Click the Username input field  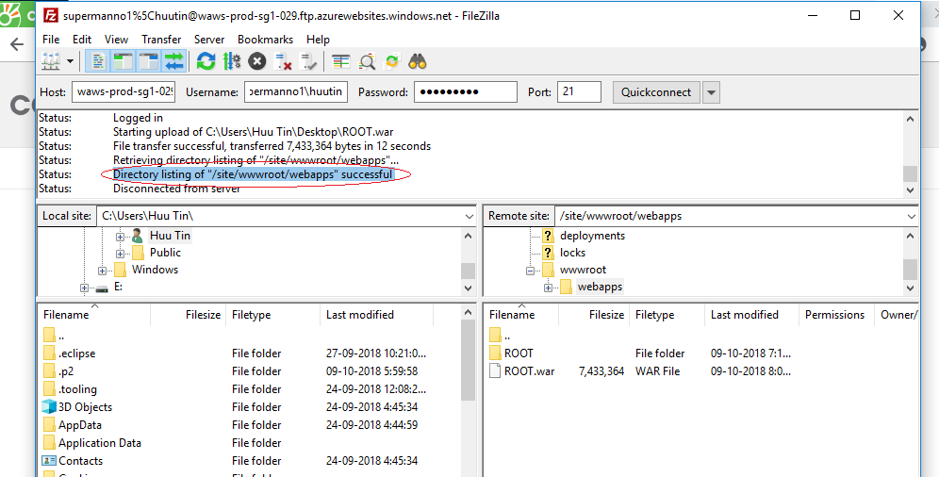(296, 92)
